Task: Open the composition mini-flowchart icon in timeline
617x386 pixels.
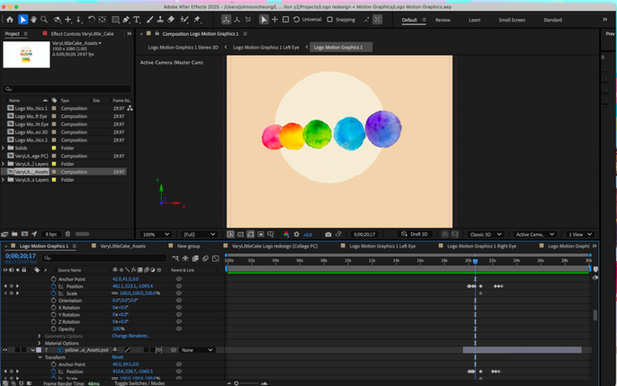Action: (x=175, y=258)
